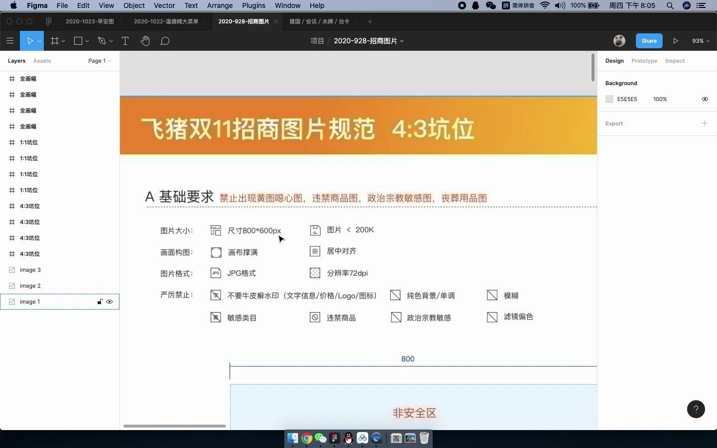Open Figma from the dock
Image resolution: width=717 pixels, height=448 pixels.
[x=335, y=438]
